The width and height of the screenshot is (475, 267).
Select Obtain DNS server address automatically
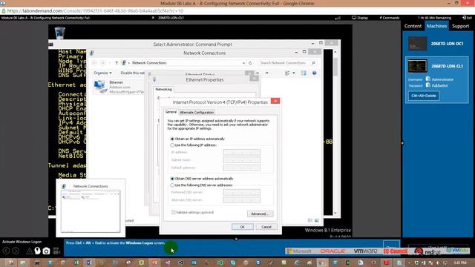(x=172, y=179)
